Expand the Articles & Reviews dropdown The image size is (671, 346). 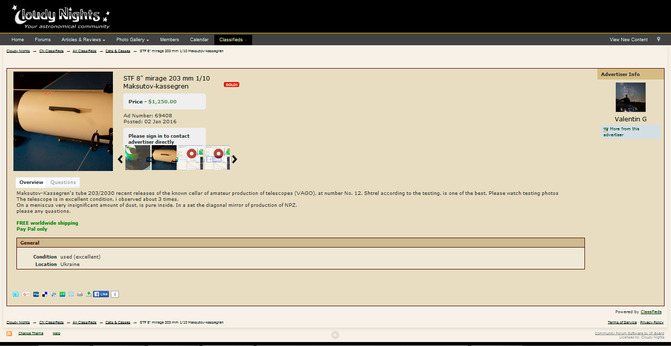[83, 40]
